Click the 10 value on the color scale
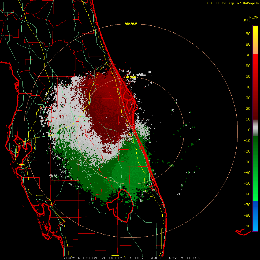This screenshot has width=260, height=260. tap(248, 119)
